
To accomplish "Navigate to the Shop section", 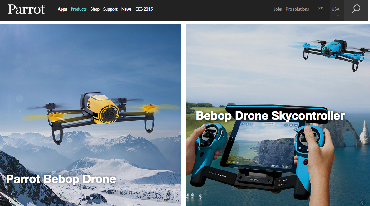I will (95, 9).
